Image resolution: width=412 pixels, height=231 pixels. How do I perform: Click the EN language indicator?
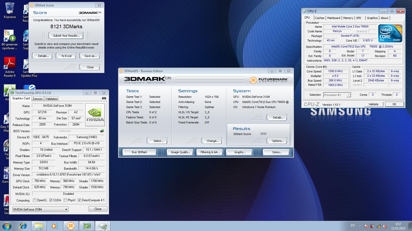[353, 225]
